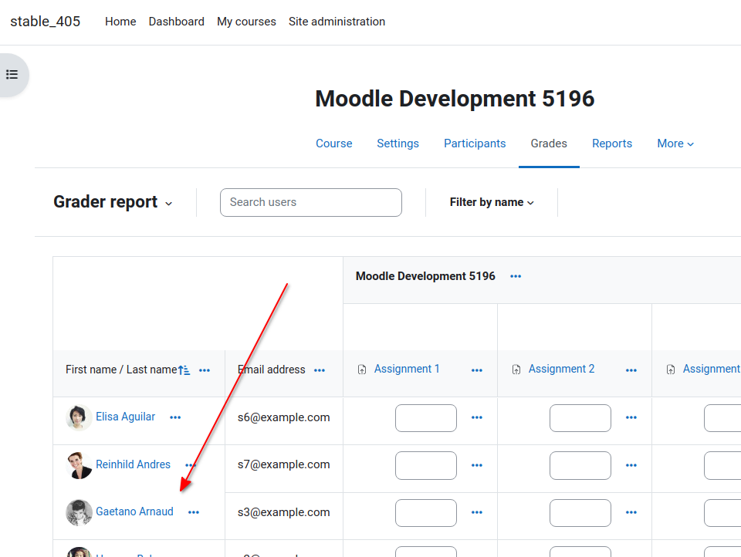Open Elisa Aguilar's profile link
This screenshot has width=741, height=557.
(125, 417)
